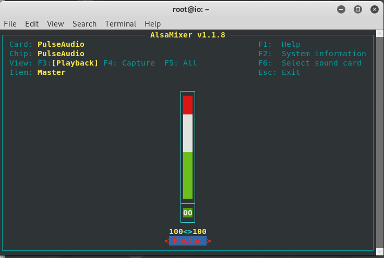This screenshot has width=384, height=258.
Task: Open the File menu
Action: 10,24
